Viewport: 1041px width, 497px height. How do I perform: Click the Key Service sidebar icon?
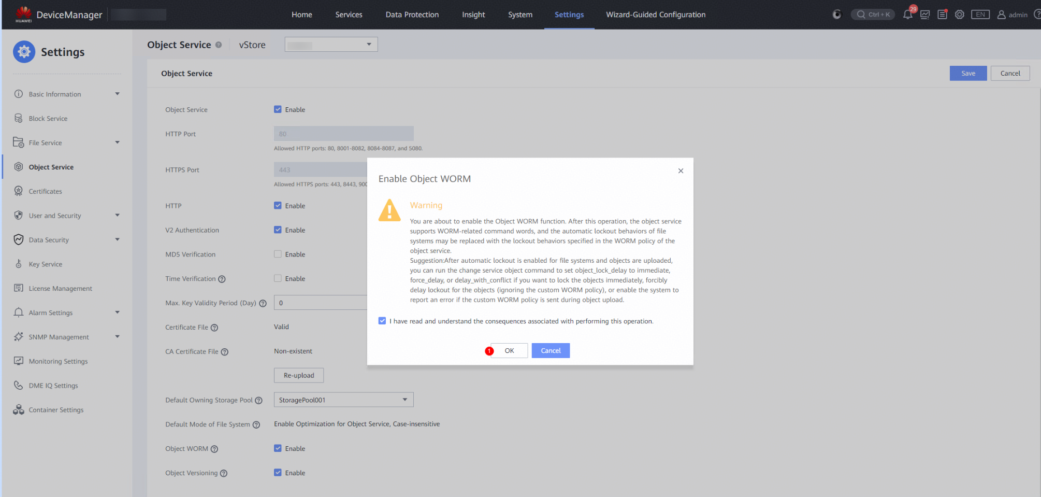[19, 264]
